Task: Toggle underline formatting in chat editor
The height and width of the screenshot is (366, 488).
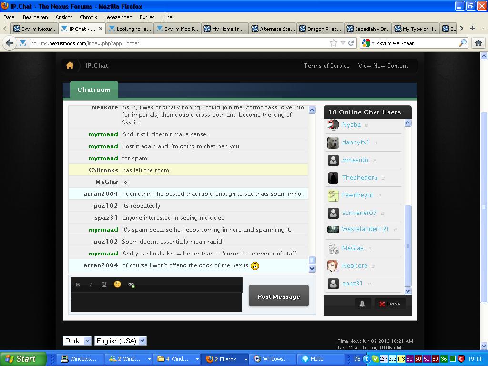Action: coord(104,285)
